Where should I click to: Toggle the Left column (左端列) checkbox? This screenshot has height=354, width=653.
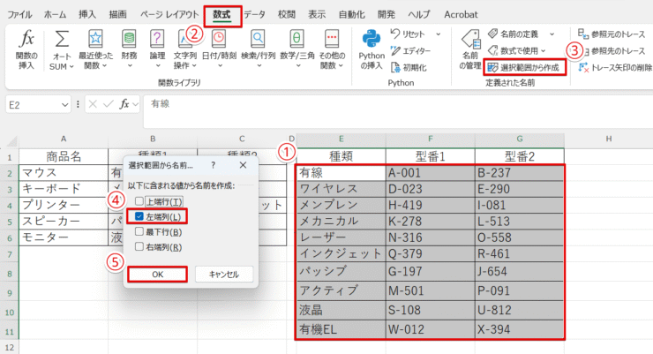139,216
